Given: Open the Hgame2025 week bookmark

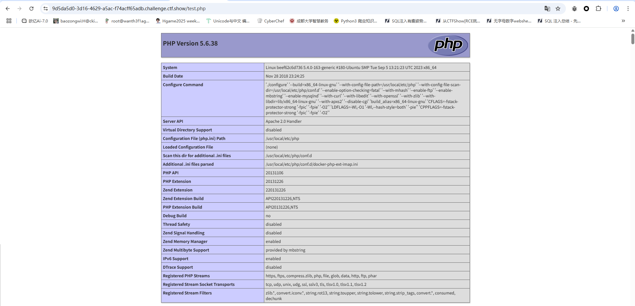Looking at the screenshot, I should pos(178,21).
